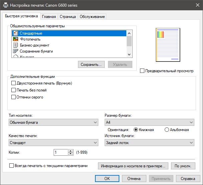
Task: Open the Качество печати dropdown
Action: (x=53, y=143)
